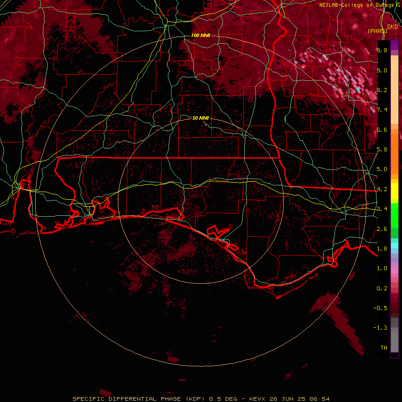402x402 pixels.
Task: Select the DKD product label
Action: [393, 27]
